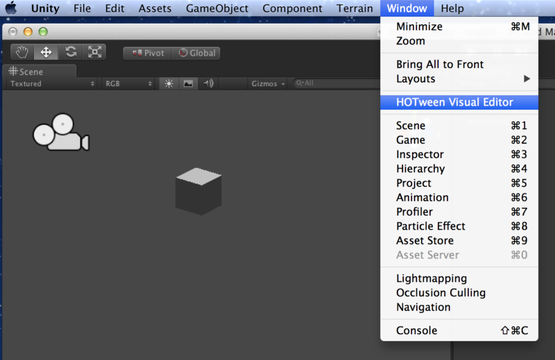The image size is (555, 360).
Task: Select the cube object in scene
Action: (x=198, y=191)
